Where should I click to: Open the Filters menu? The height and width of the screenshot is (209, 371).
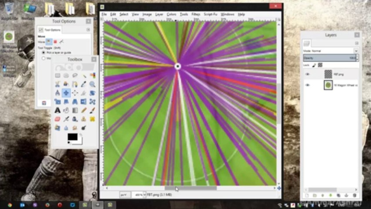pos(196,14)
